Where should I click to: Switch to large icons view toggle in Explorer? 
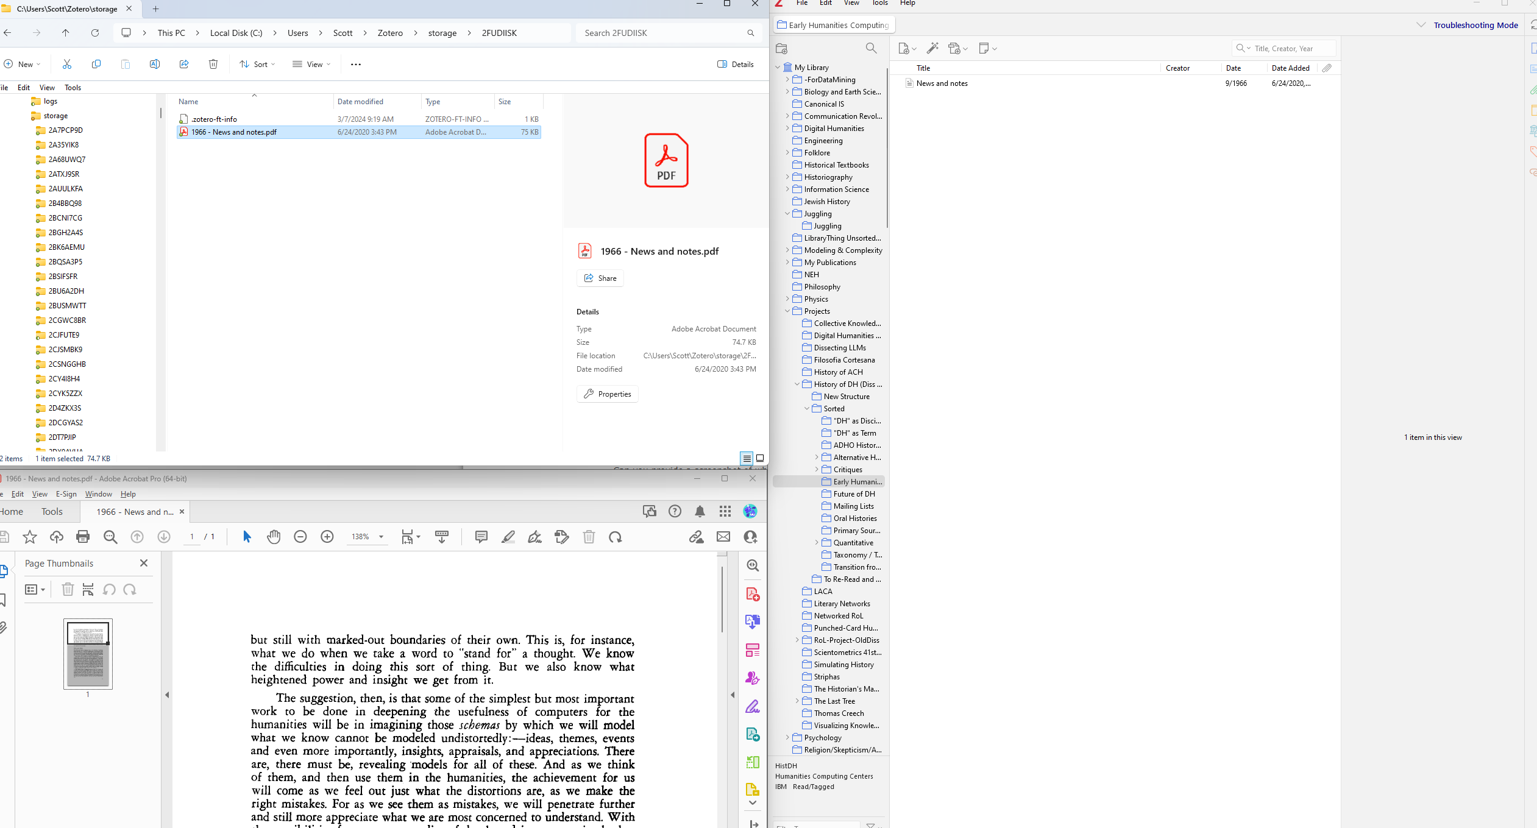pyautogui.click(x=760, y=458)
